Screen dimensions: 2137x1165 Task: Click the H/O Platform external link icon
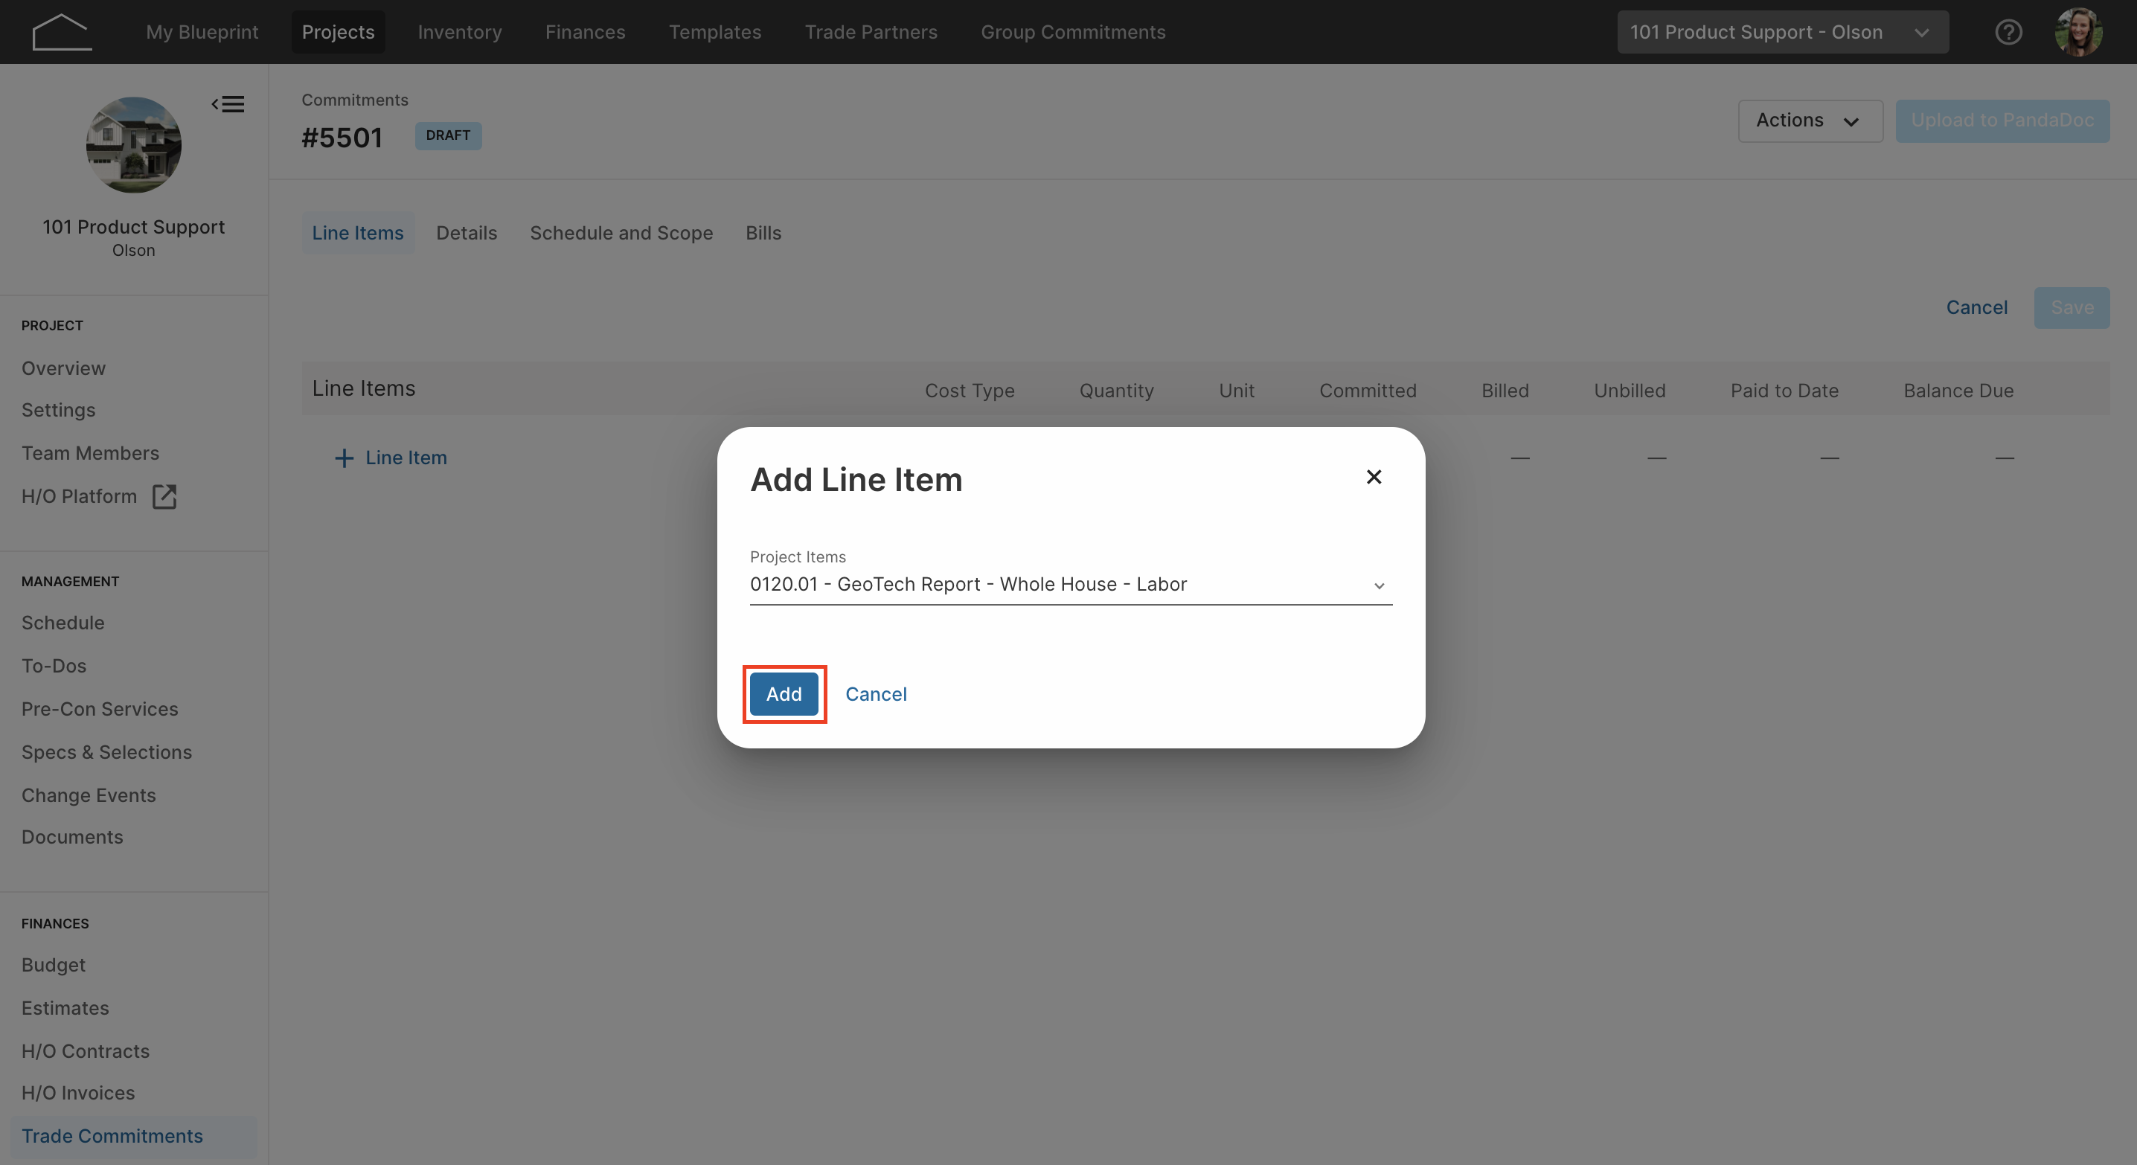pos(164,497)
